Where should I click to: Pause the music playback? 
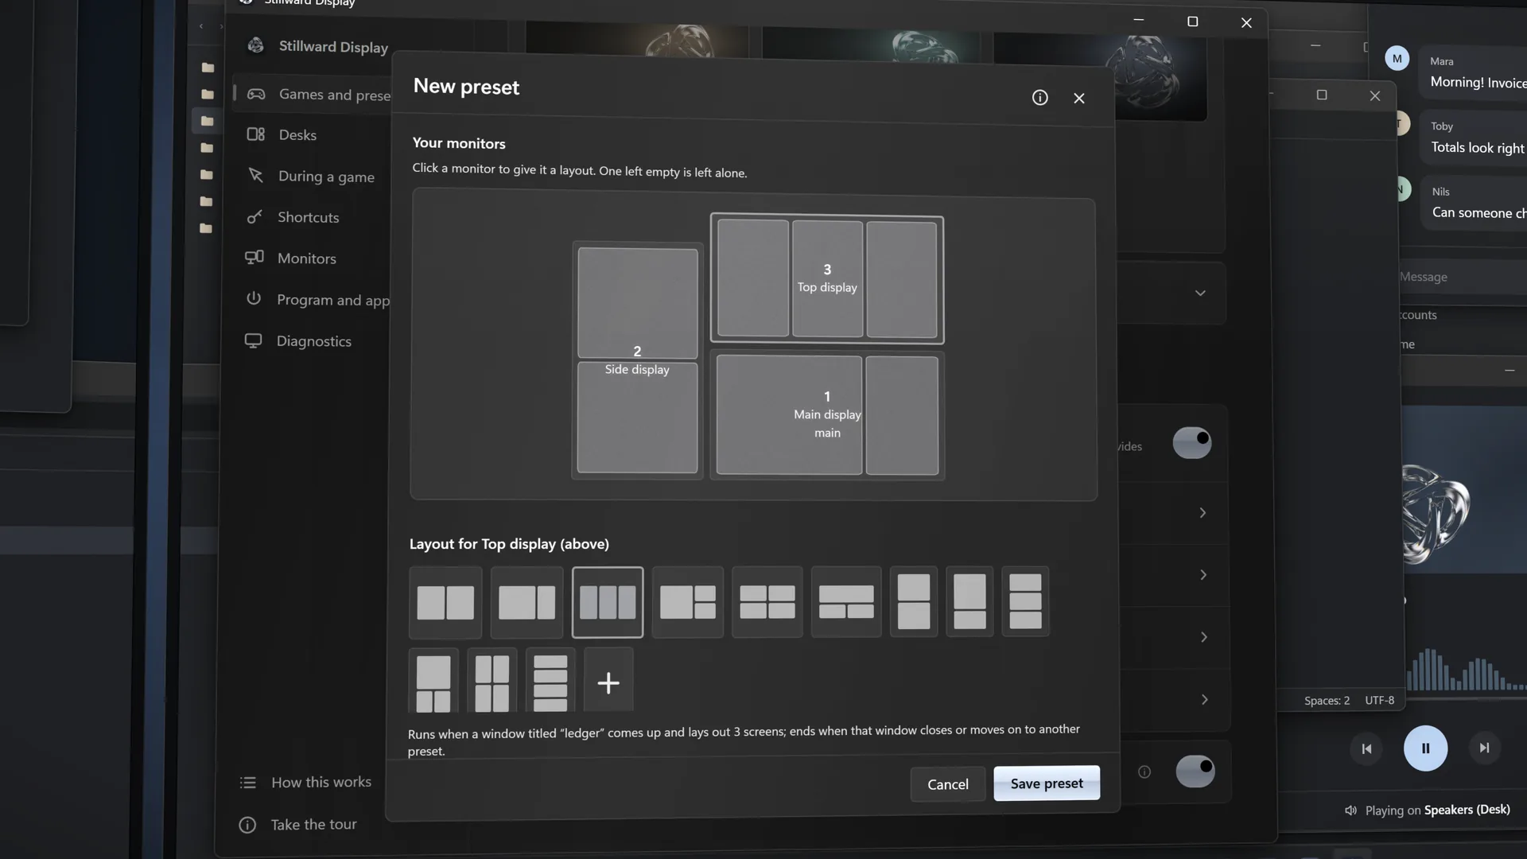(1425, 748)
